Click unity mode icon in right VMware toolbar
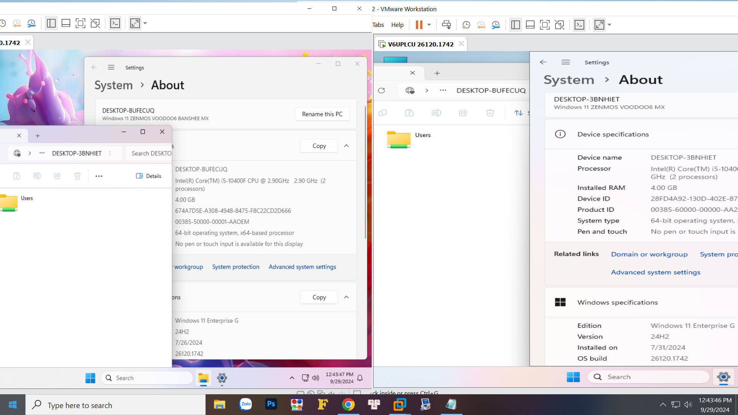 click(x=559, y=25)
